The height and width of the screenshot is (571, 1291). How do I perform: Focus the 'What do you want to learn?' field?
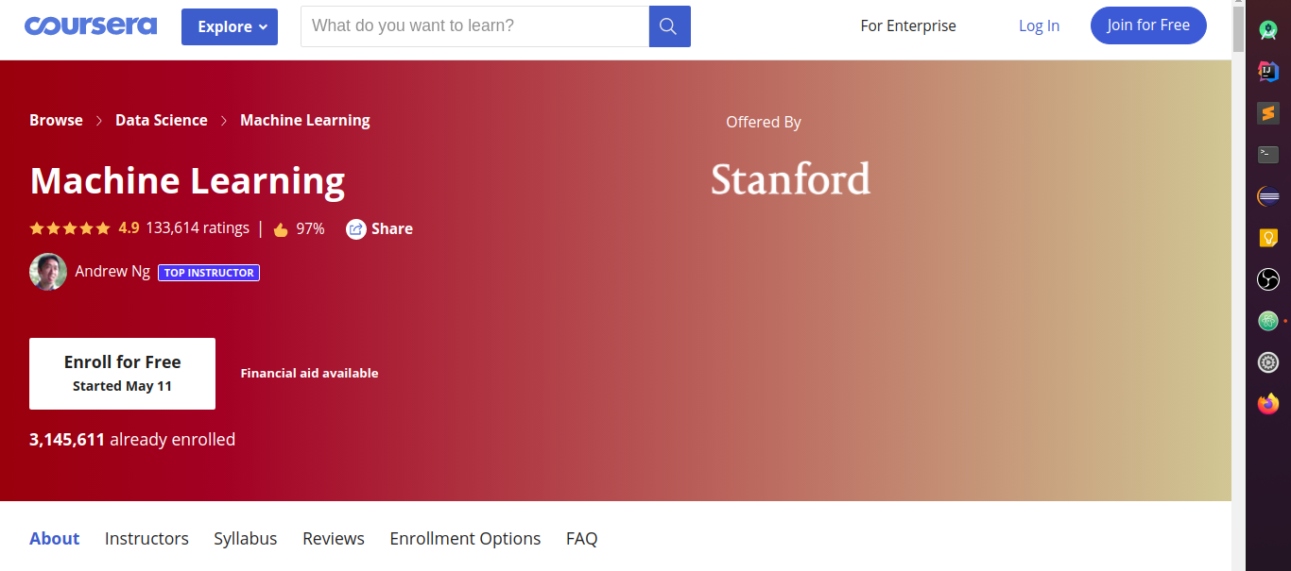(x=474, y=26)
